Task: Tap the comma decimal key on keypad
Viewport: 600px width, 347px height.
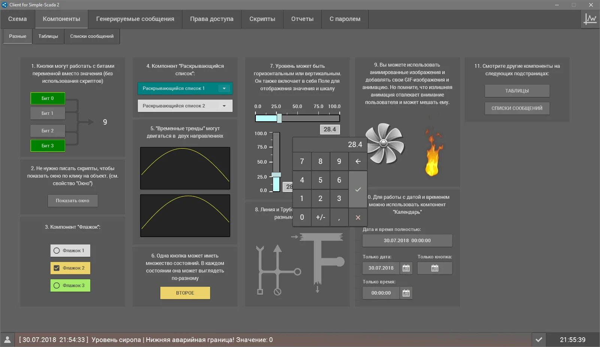Action: point(339,217)
